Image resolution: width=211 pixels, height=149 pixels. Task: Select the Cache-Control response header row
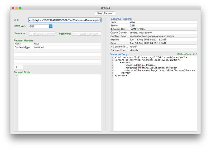coord(153,32)
